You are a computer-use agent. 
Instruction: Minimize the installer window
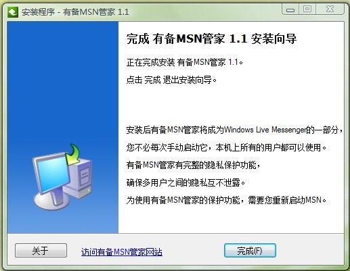[290, 9]
